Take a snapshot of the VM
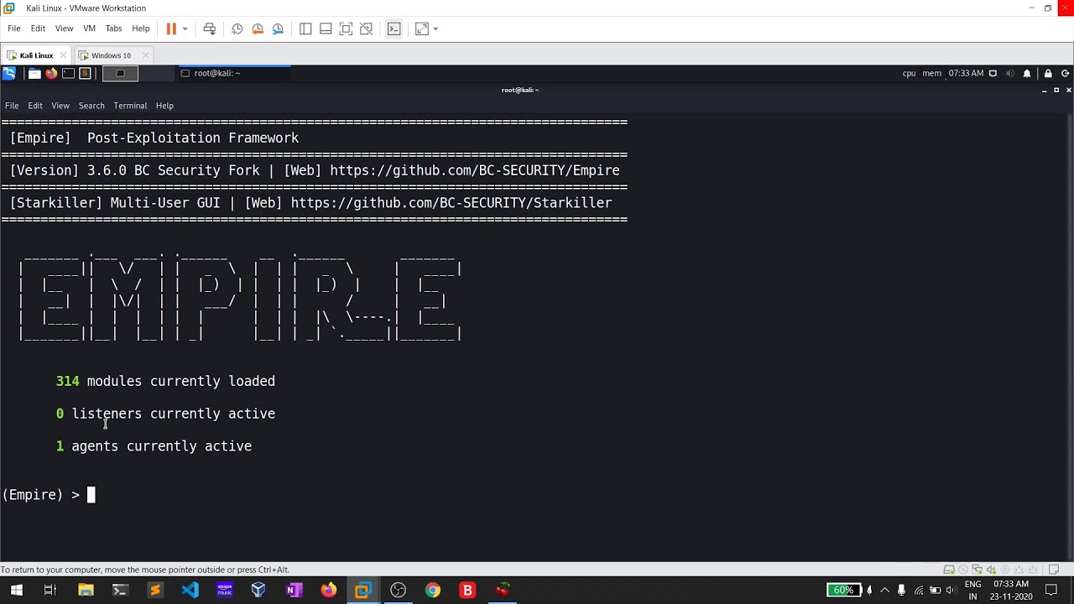1074x604 pixels. click(x=237, y=29)
